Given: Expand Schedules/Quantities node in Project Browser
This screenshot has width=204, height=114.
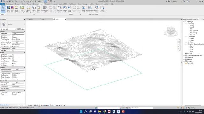Looking at the screenshot, I should point(184,56).
